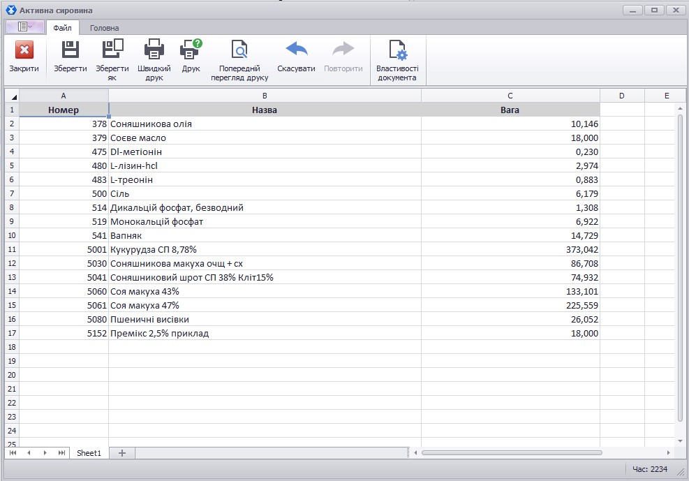
Task: Select the Кукурудза СП 8,78% cell
Action: coord(265,249)
